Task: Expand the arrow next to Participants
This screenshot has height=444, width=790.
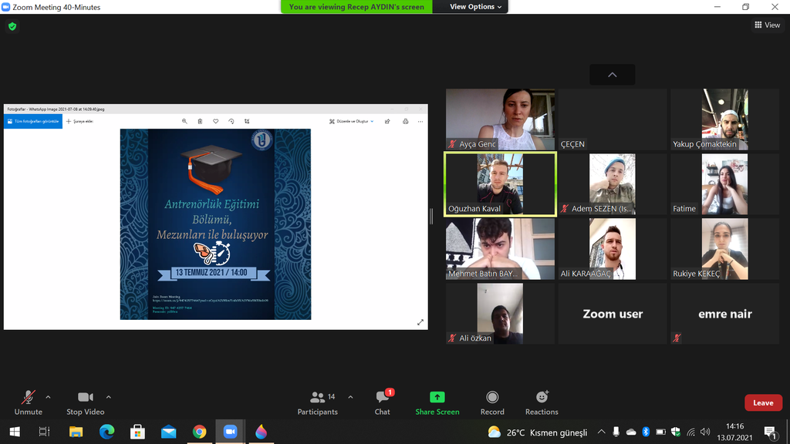Action: pos(350,397)
